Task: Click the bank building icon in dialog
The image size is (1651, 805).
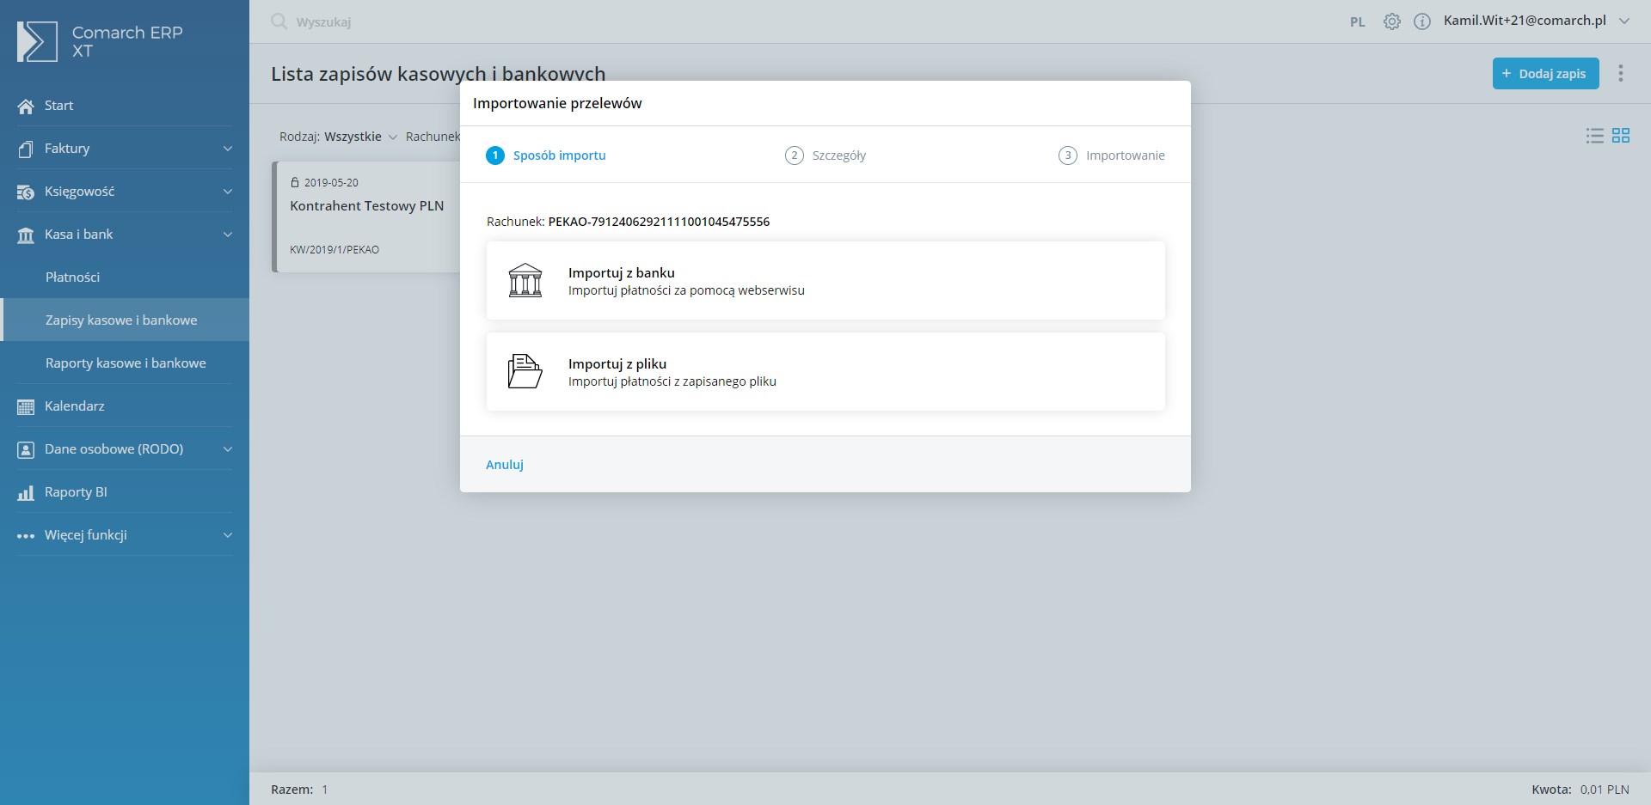Action: pos(525,281)
